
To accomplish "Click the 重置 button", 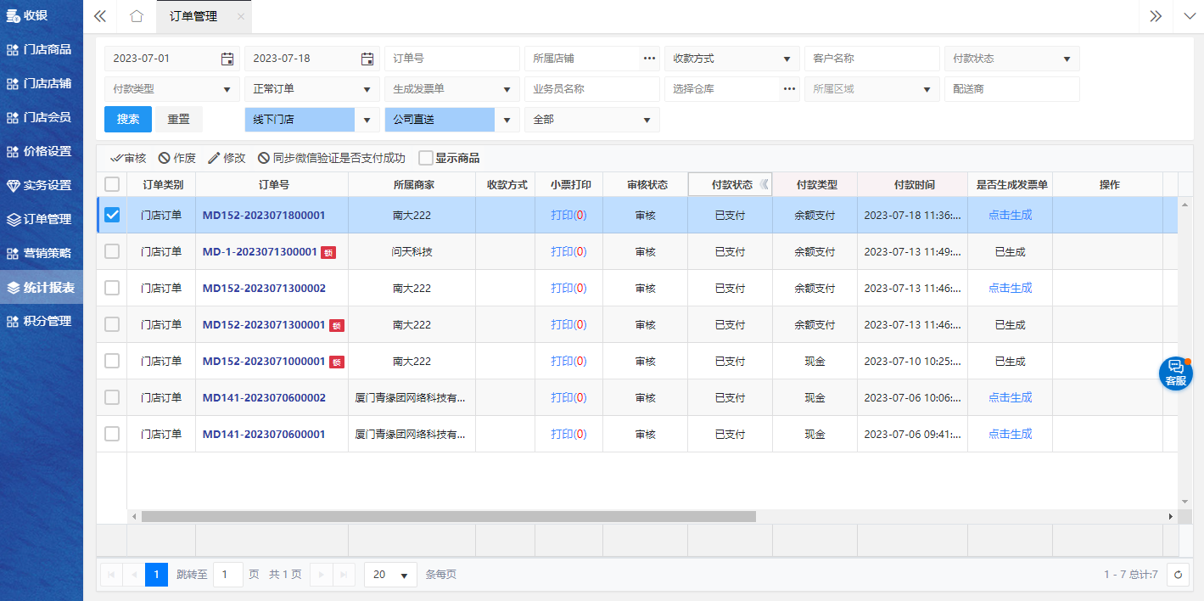I will point(179,120).
